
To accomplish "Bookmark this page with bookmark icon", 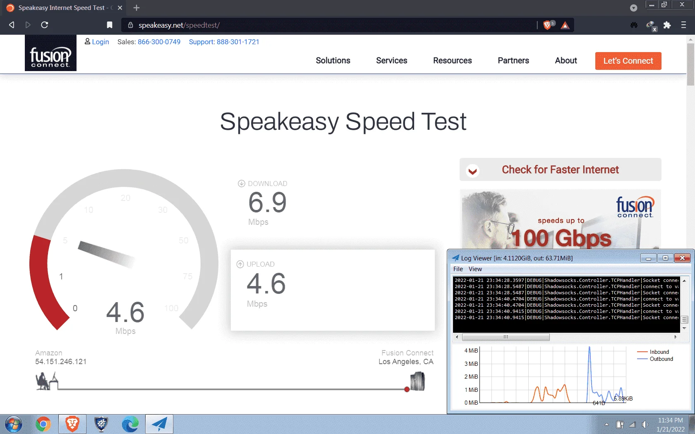I will [110, 25].
